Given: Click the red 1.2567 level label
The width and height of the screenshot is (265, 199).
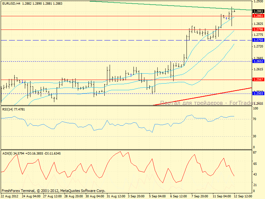Looking at the screenshot, I should pos(258,80).
